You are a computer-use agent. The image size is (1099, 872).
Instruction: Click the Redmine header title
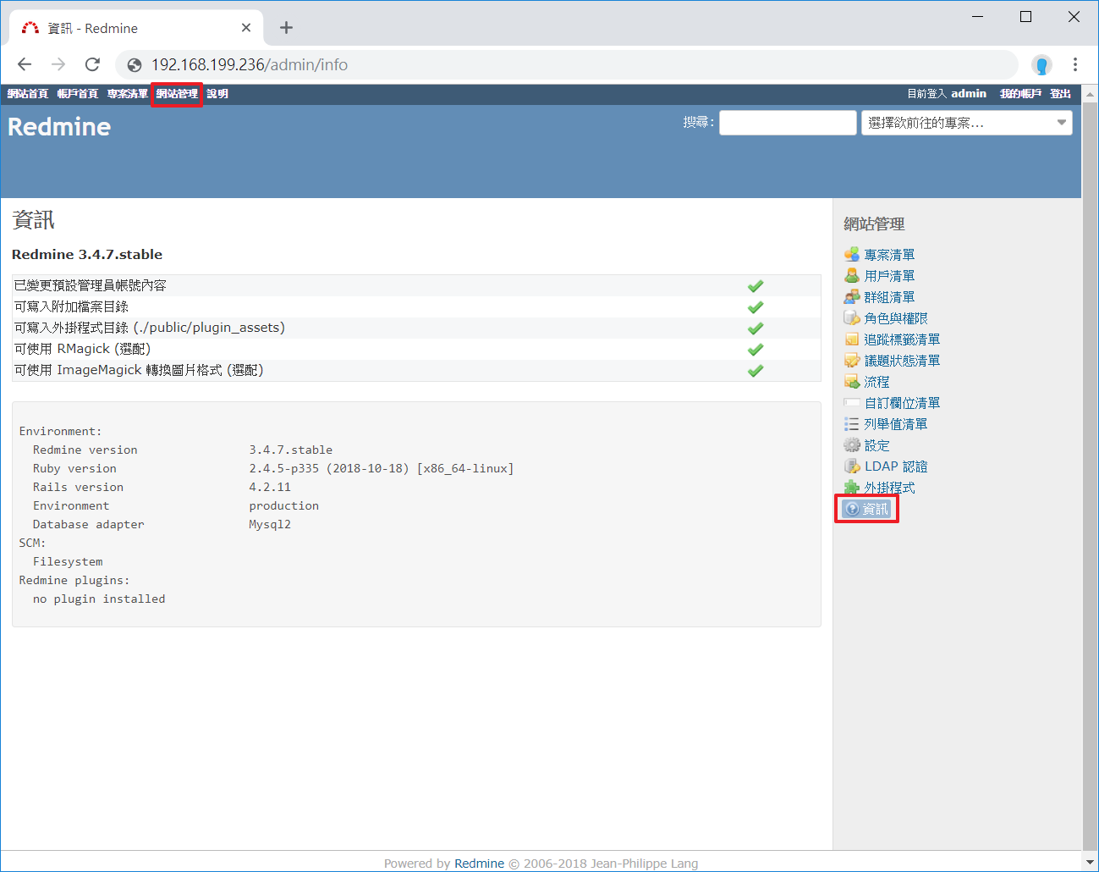pos(59,127)
